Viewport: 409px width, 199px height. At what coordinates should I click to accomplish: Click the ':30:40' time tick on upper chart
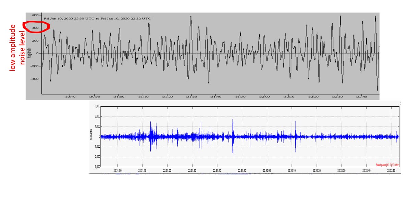point(70,97)
